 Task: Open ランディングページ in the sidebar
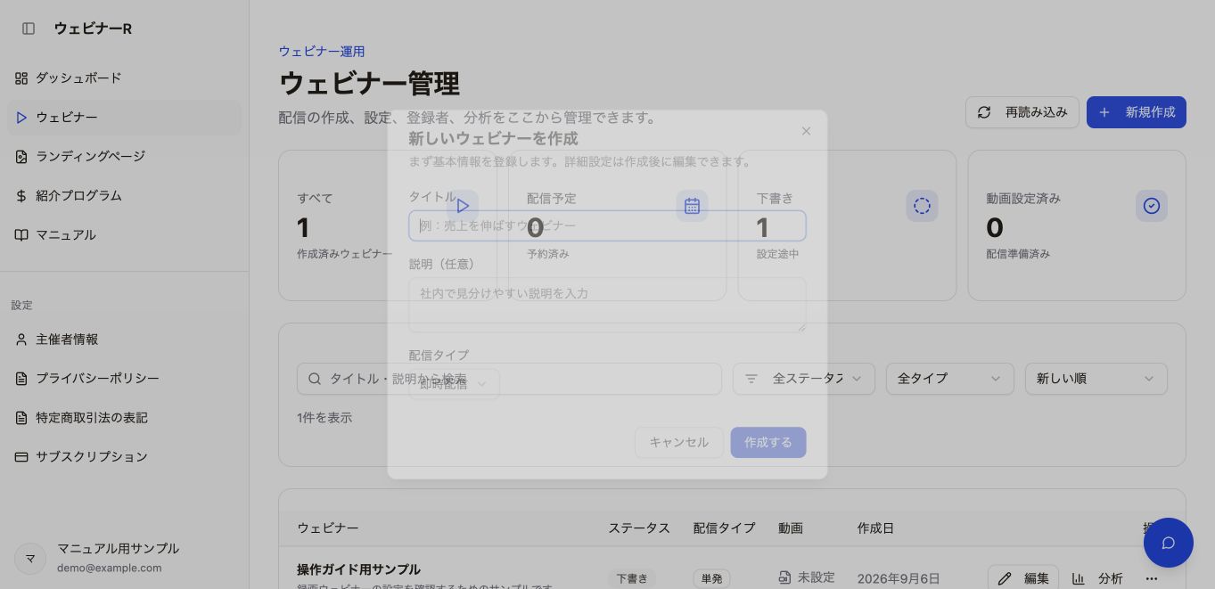(124, 157)
